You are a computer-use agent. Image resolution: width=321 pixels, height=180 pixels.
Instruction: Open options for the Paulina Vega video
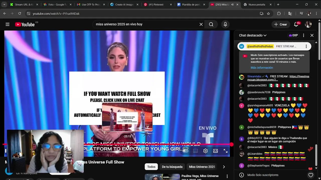[227, 176]
